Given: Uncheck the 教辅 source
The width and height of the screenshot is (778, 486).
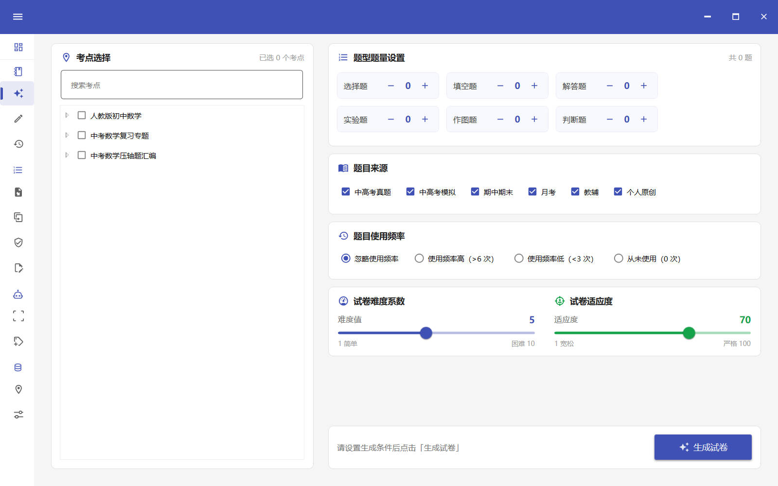Looking at the screenshot, I should click(x=575, y=191).
